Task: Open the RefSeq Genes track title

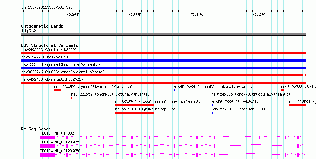Action: click(x=36, y=129)
